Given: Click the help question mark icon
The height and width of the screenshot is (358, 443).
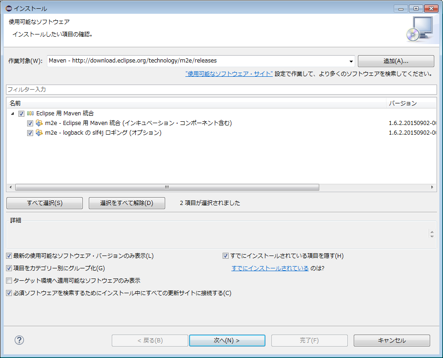Looking at the screenshot, I should [x=19, y=340].
